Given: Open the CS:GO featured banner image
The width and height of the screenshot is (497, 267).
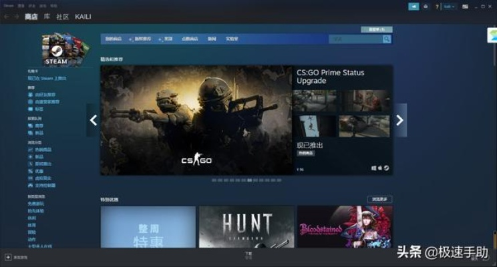Looking at the screenshot, I should 196,120.
